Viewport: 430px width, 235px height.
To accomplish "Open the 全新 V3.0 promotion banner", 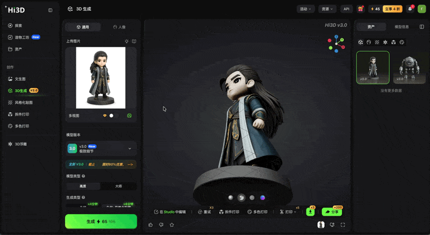I will 101,164.
